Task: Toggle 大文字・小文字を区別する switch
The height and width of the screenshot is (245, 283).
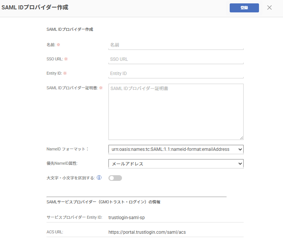Action: [x=115, y=178]
